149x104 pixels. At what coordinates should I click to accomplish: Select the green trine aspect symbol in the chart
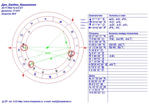(51, 59)
